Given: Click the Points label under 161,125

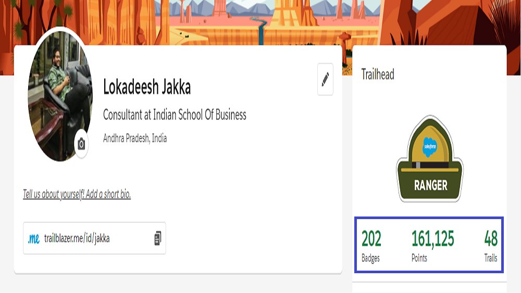Looking at the screenshot, I should tap(419, 258).
